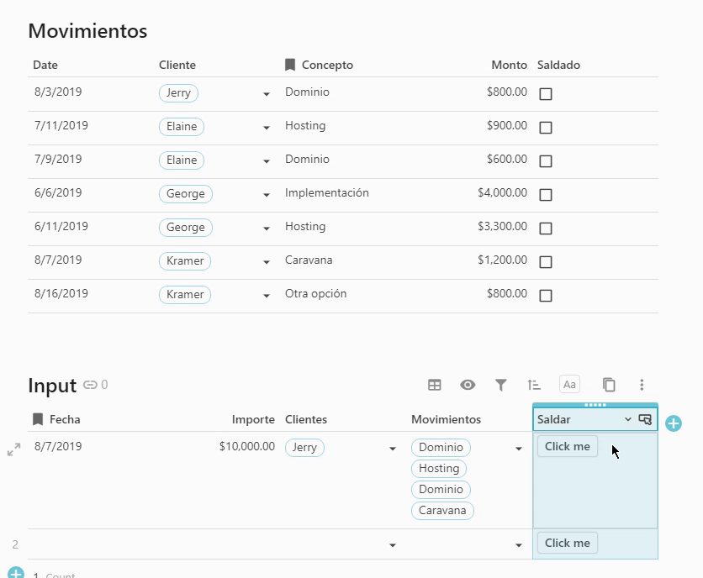The image size is (703, 578).
Task: Click the Aa text format icon
Action: click(569, 385)
